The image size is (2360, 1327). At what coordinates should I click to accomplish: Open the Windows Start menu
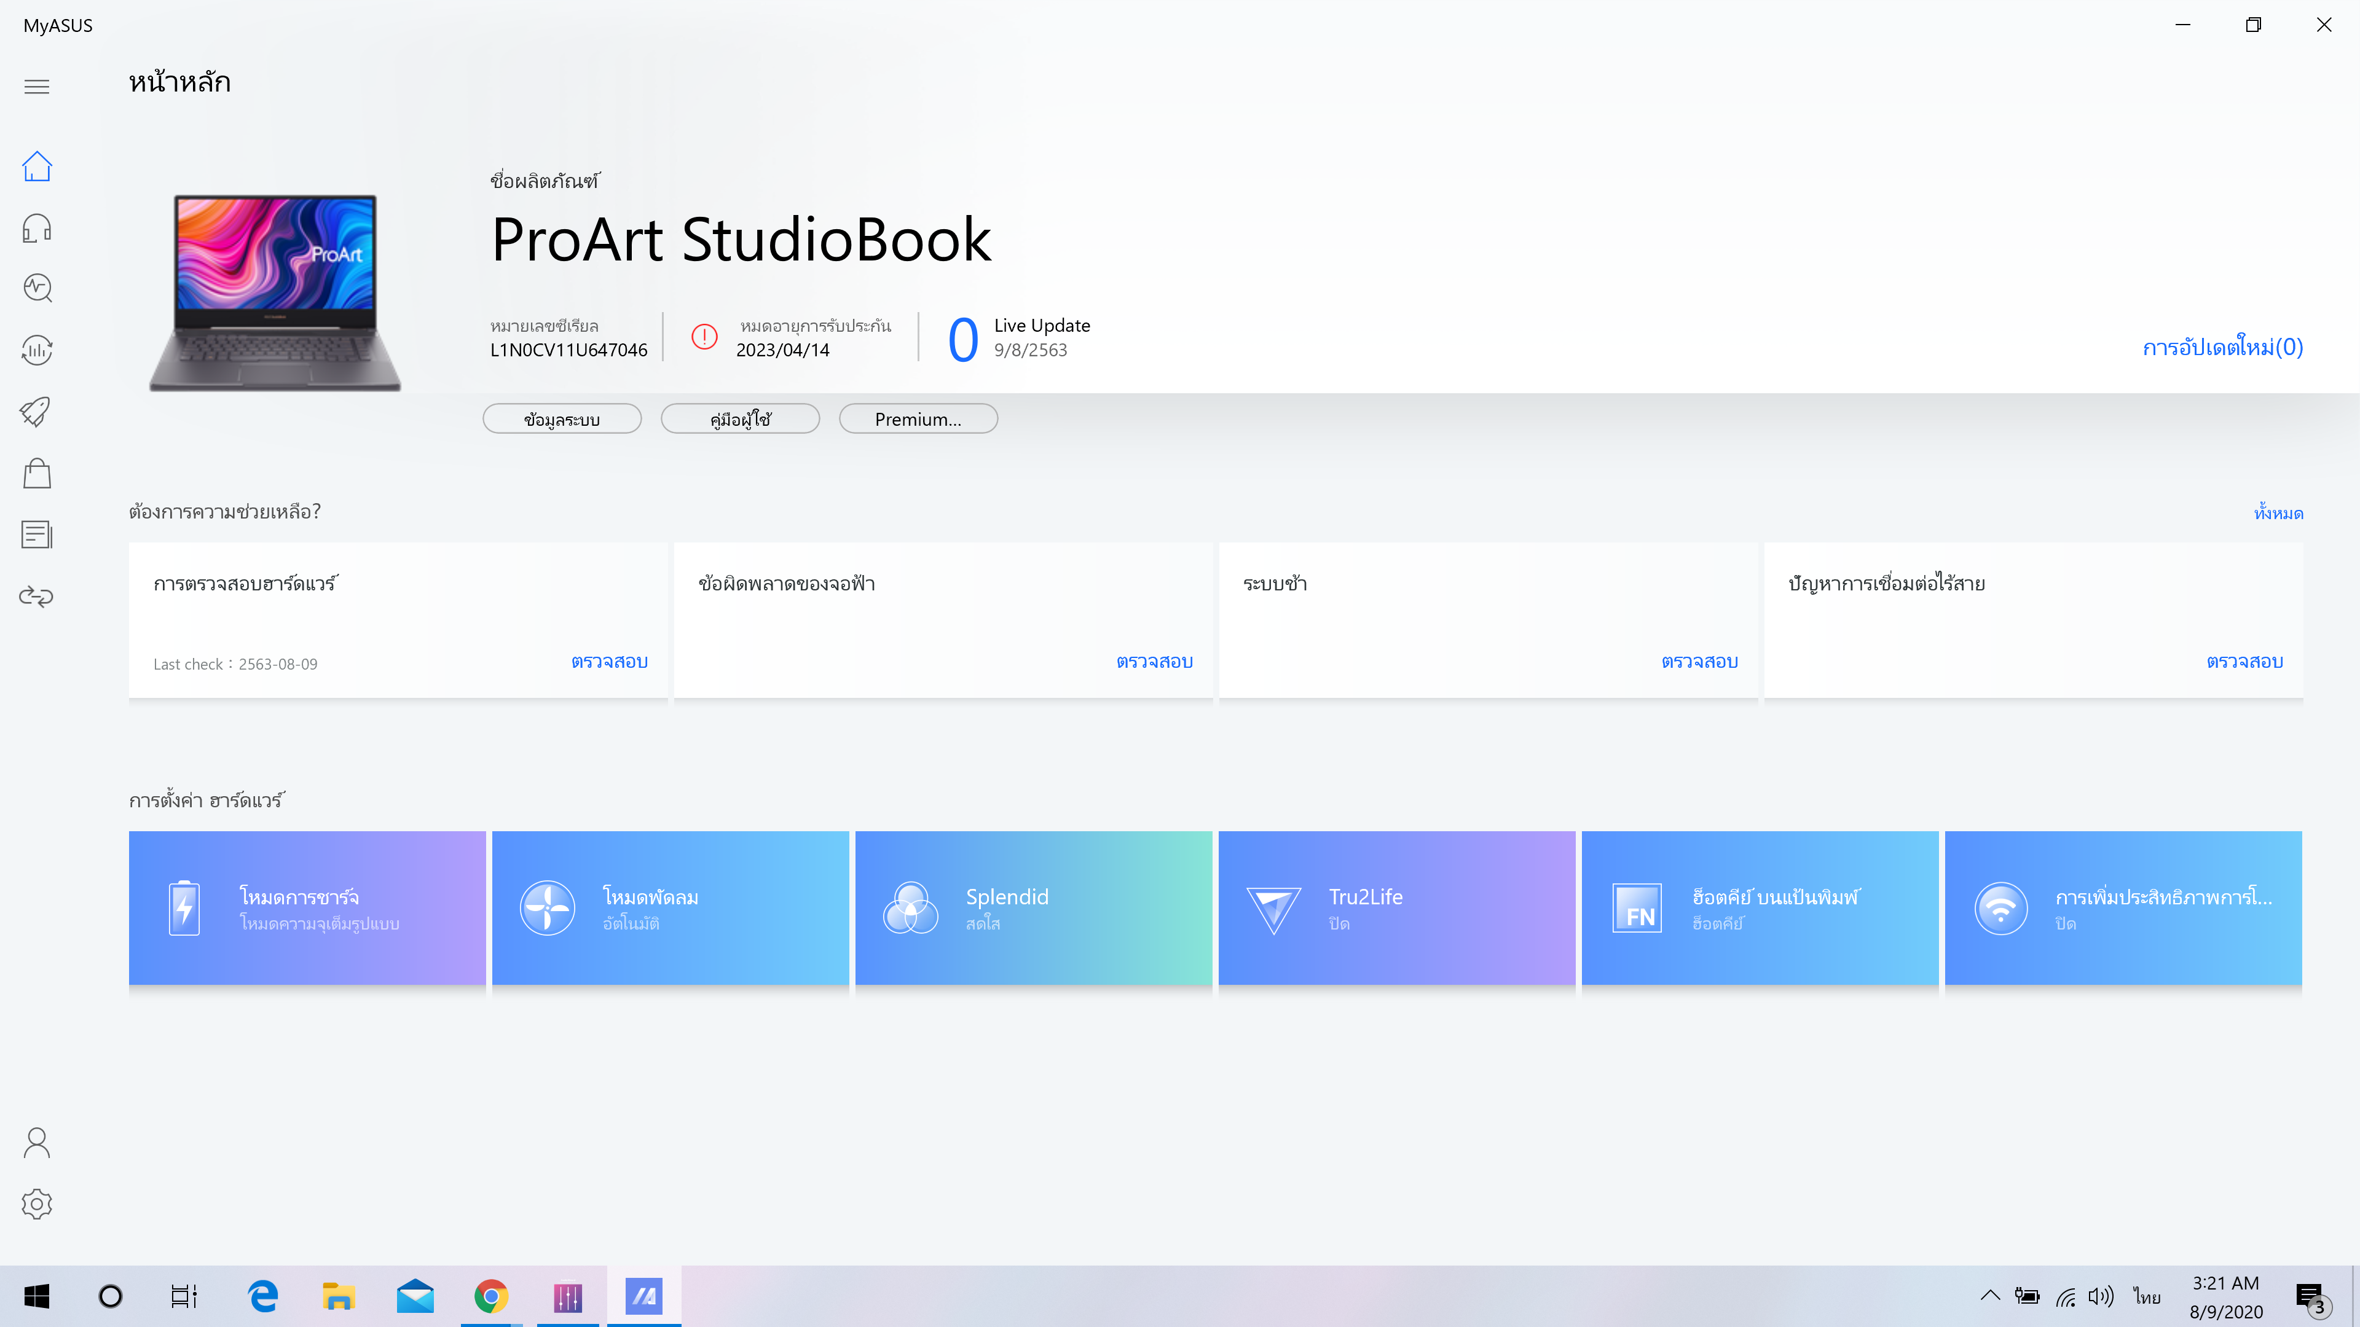(37, 1296)
